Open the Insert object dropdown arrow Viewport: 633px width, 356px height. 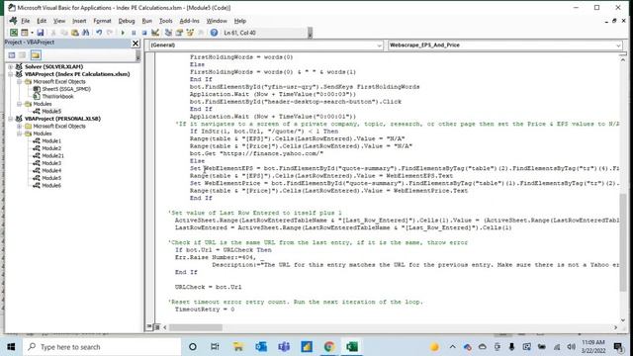[32, 33]
